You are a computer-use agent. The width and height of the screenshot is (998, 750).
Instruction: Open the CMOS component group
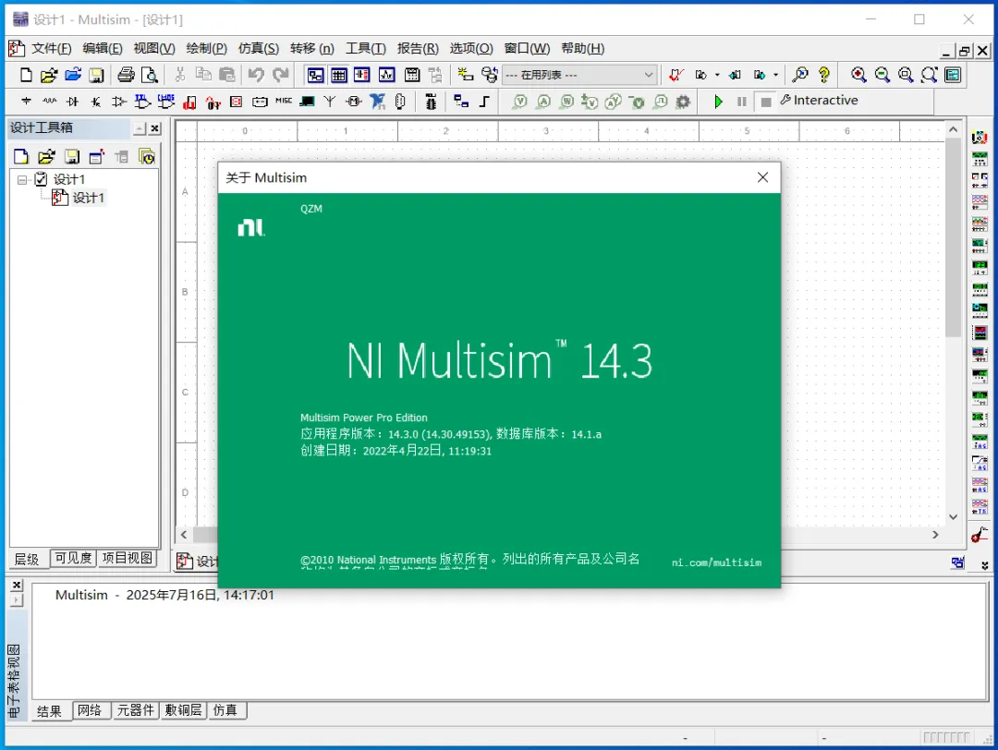(166, 102)
